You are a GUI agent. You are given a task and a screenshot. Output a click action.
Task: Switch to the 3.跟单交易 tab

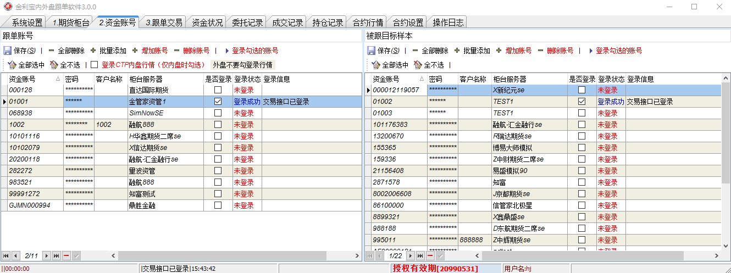[164, 23]
